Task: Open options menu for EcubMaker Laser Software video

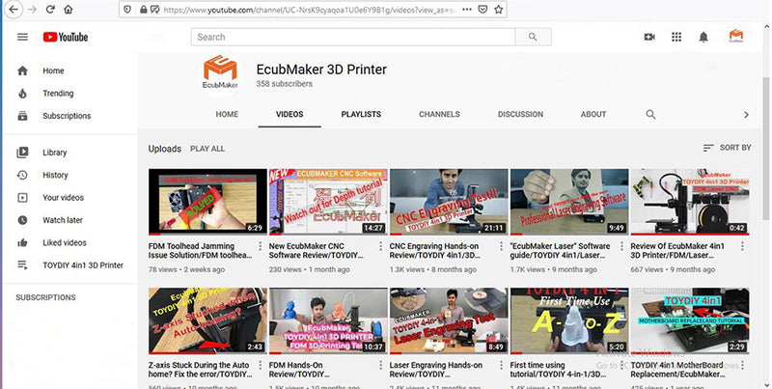Action: pyautogui.click(x=621, y=246)
